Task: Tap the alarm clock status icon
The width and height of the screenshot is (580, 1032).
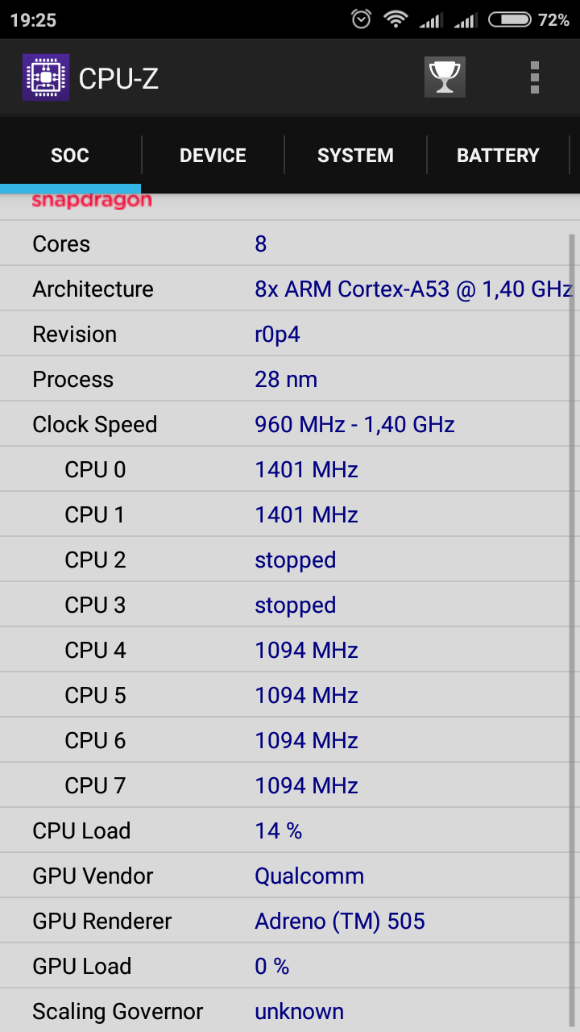Action: coord(362,19)
